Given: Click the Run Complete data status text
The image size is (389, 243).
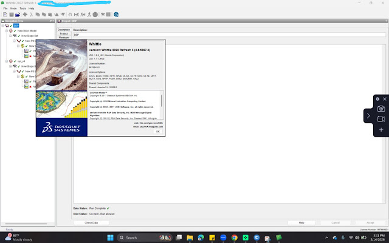Looking at the screenshot, I should (97, 208).
